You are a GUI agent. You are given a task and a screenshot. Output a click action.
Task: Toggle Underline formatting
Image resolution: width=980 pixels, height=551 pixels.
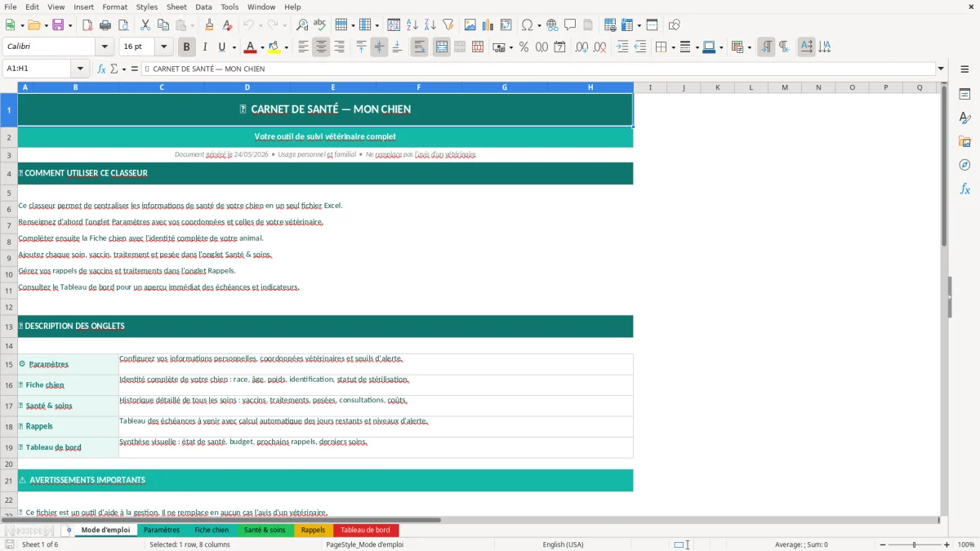tap(221, 47)
